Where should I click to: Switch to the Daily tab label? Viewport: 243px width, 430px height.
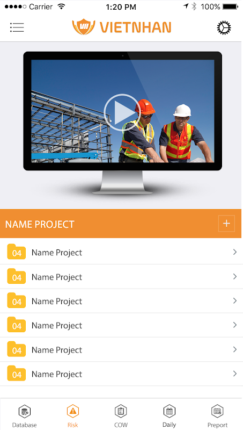pyautogui.click(x=169, y=425)
